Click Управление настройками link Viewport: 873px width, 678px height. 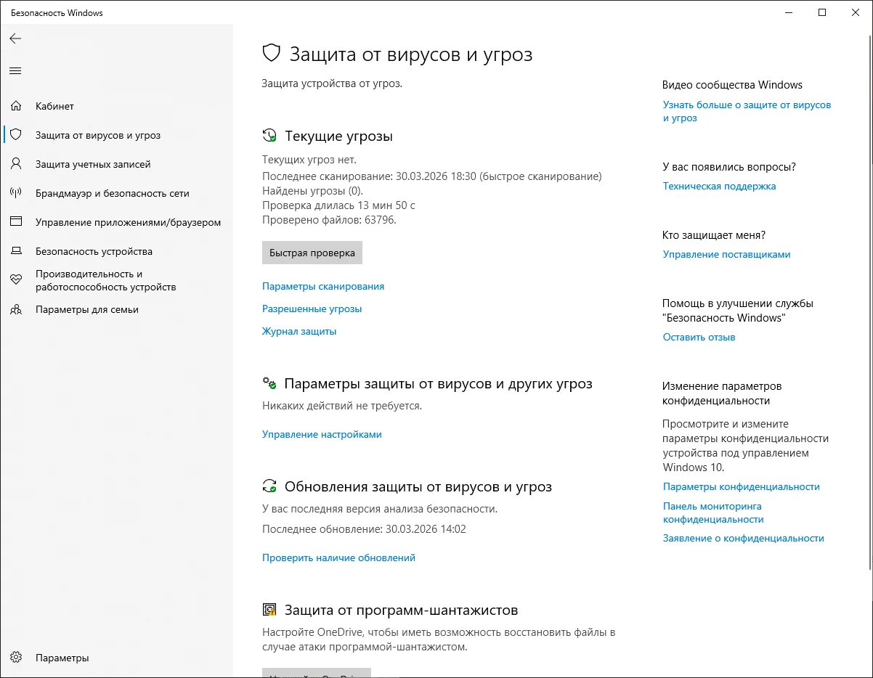pyautogui.click(x=322, y=434)
